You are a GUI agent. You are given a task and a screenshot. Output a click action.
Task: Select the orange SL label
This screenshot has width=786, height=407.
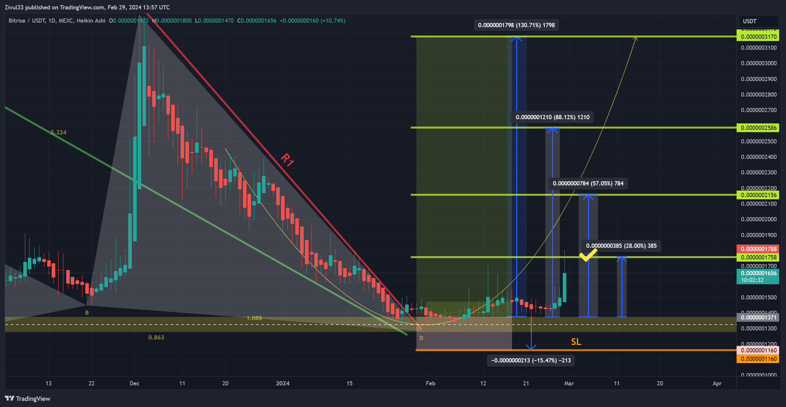click(576, 342)
